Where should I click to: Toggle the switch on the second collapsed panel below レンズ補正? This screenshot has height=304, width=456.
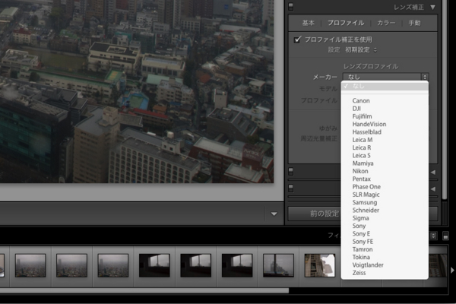coord(291,188)
